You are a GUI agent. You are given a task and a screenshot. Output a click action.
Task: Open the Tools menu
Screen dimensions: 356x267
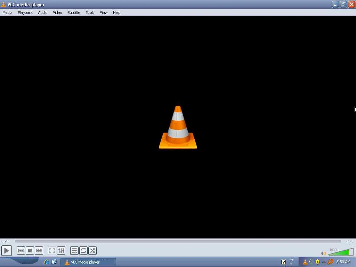coord(90,13)
